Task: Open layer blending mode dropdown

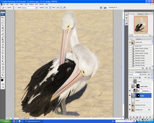Action: pyautogui.click(x=140, y=75)
